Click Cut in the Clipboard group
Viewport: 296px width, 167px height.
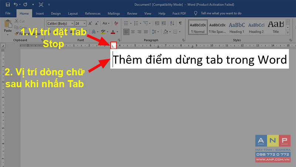point(20,21)
